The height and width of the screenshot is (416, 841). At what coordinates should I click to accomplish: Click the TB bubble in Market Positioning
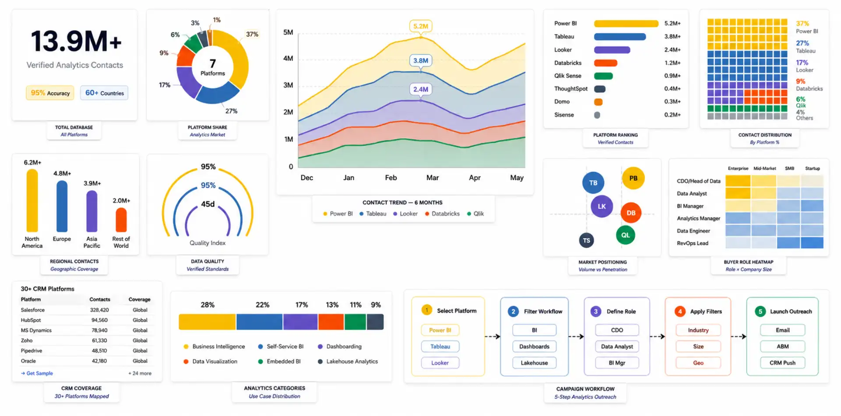click(593, 183)
